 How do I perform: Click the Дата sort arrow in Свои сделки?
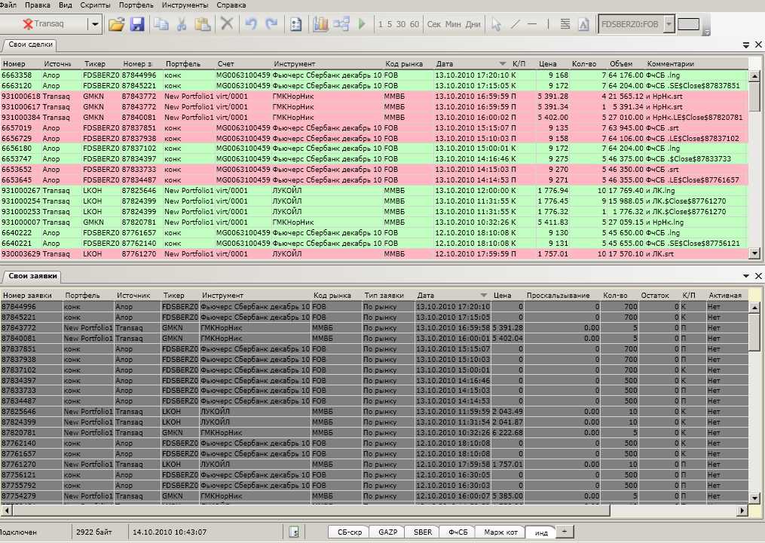point(503,64)
